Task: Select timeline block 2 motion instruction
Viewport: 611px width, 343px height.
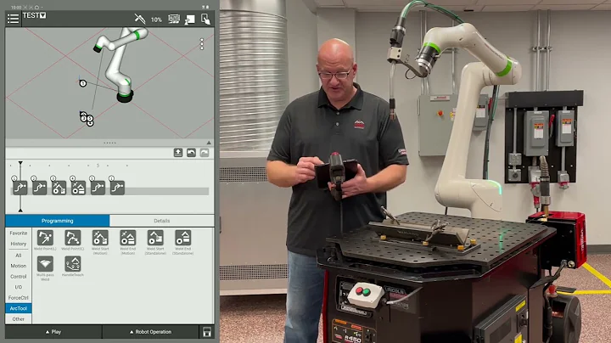Action: pyautogui.click(x=39, y=188)
